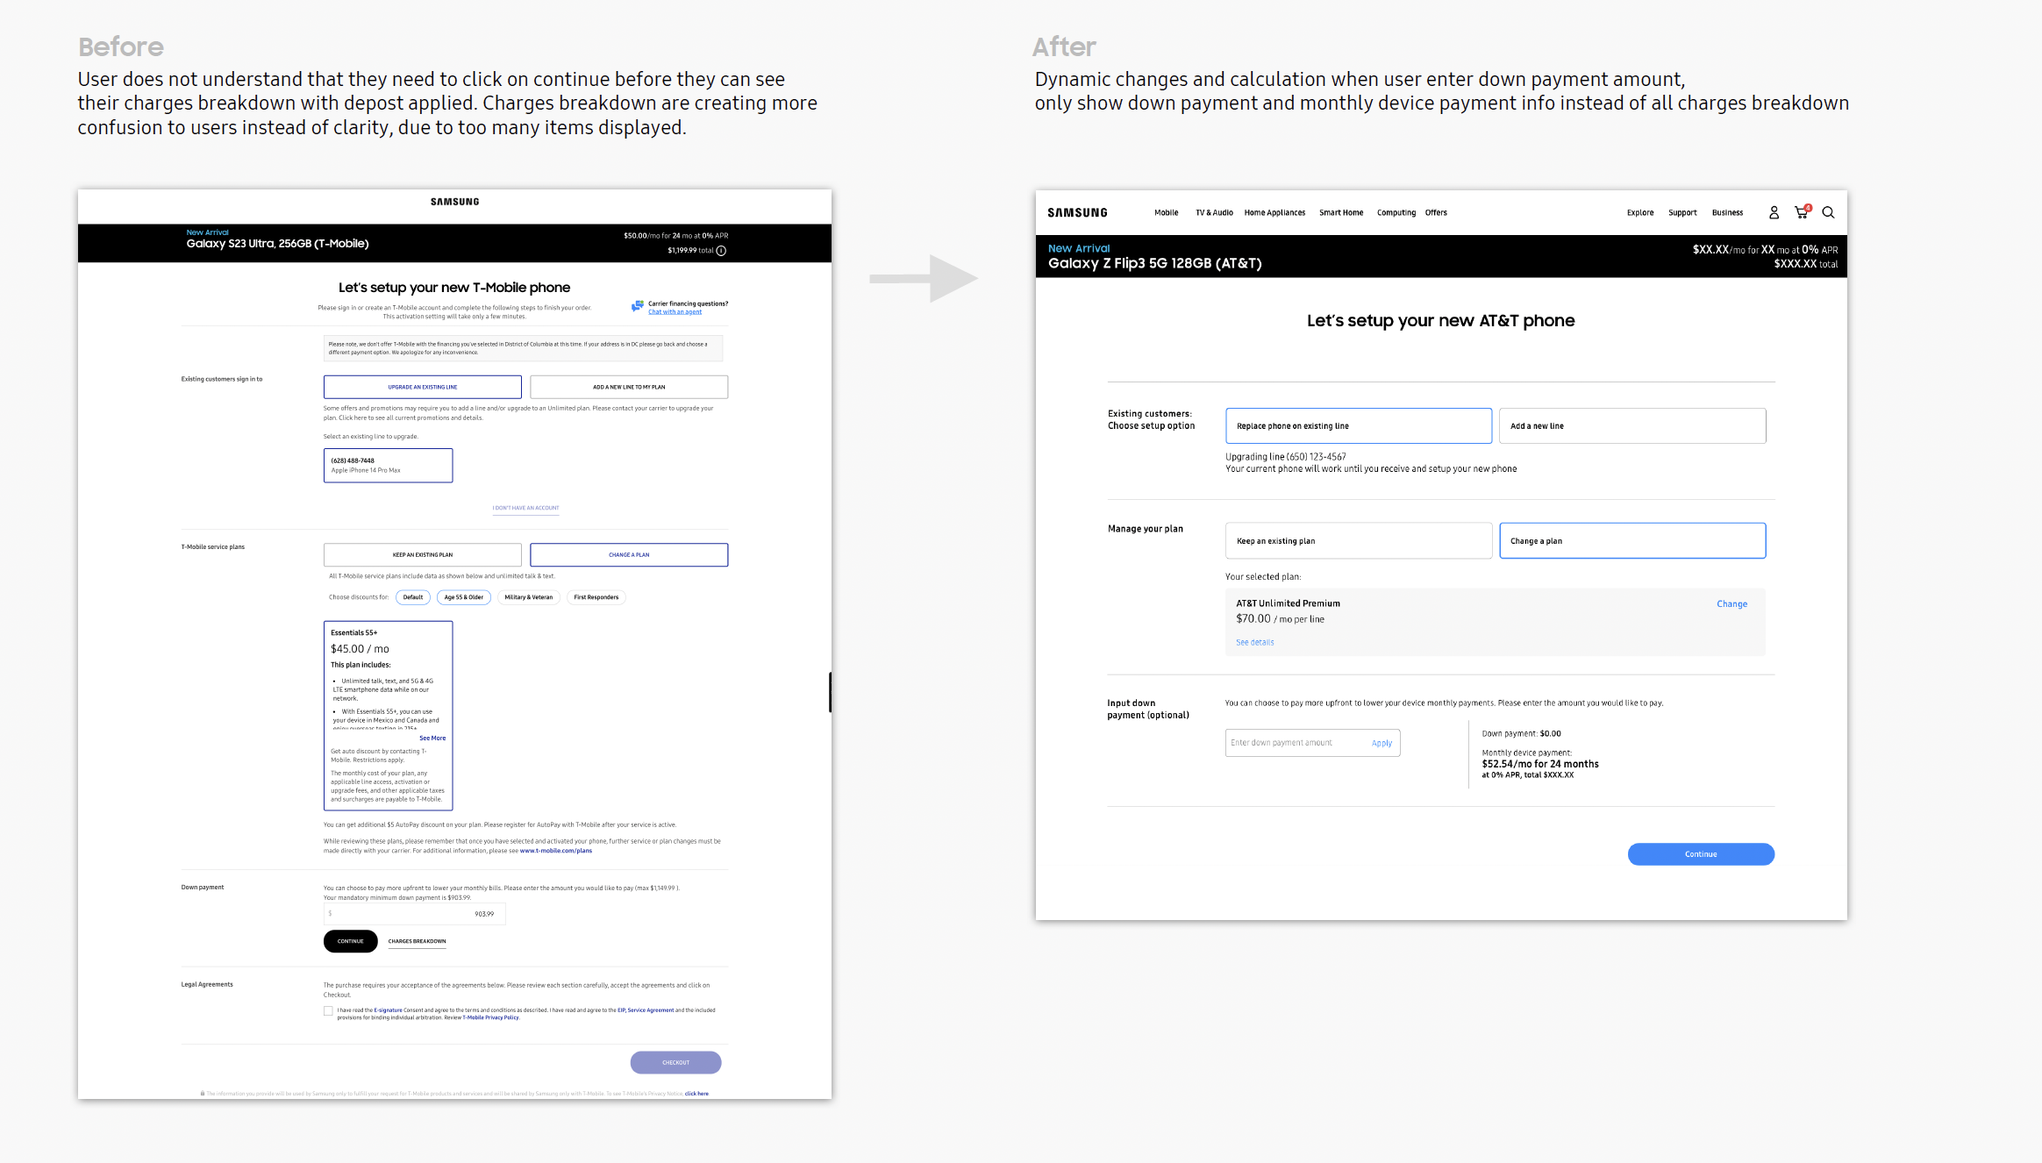Click the user account icon in navbar
This screenshot has height=1163, width=2042.
pos(1774,212)
